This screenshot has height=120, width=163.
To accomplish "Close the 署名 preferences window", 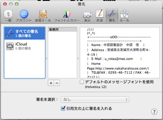I will [5, 4].
